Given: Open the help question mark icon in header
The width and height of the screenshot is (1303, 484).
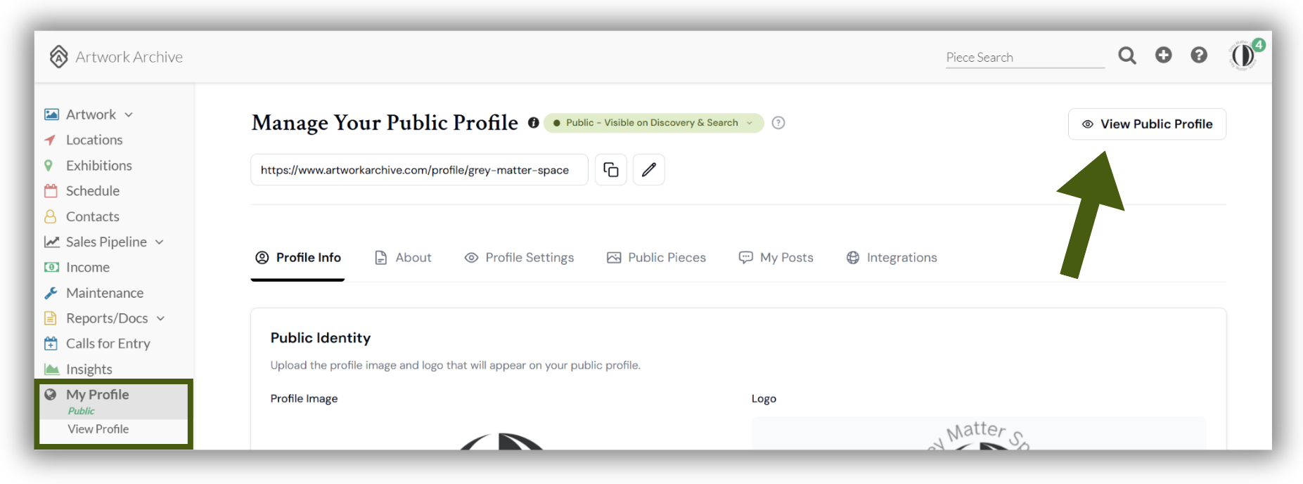Looking at the screenshot, I should coord(1199,55).
